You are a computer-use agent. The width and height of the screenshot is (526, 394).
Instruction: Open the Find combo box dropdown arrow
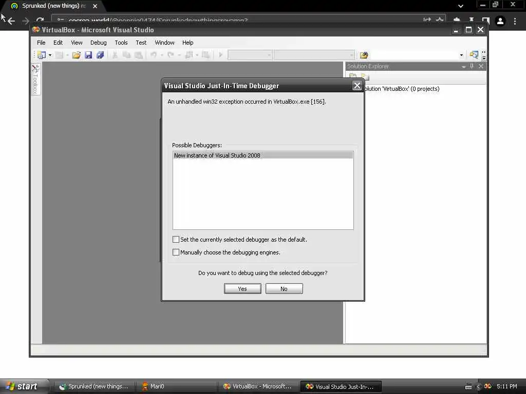coord(461,55)
